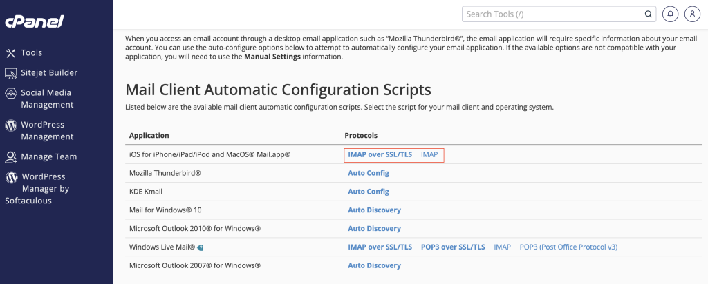Viewport: 708px width, 284px height.
Task: Click POP3 (Post Office Protocol v3) link
Action: (568, 247)
